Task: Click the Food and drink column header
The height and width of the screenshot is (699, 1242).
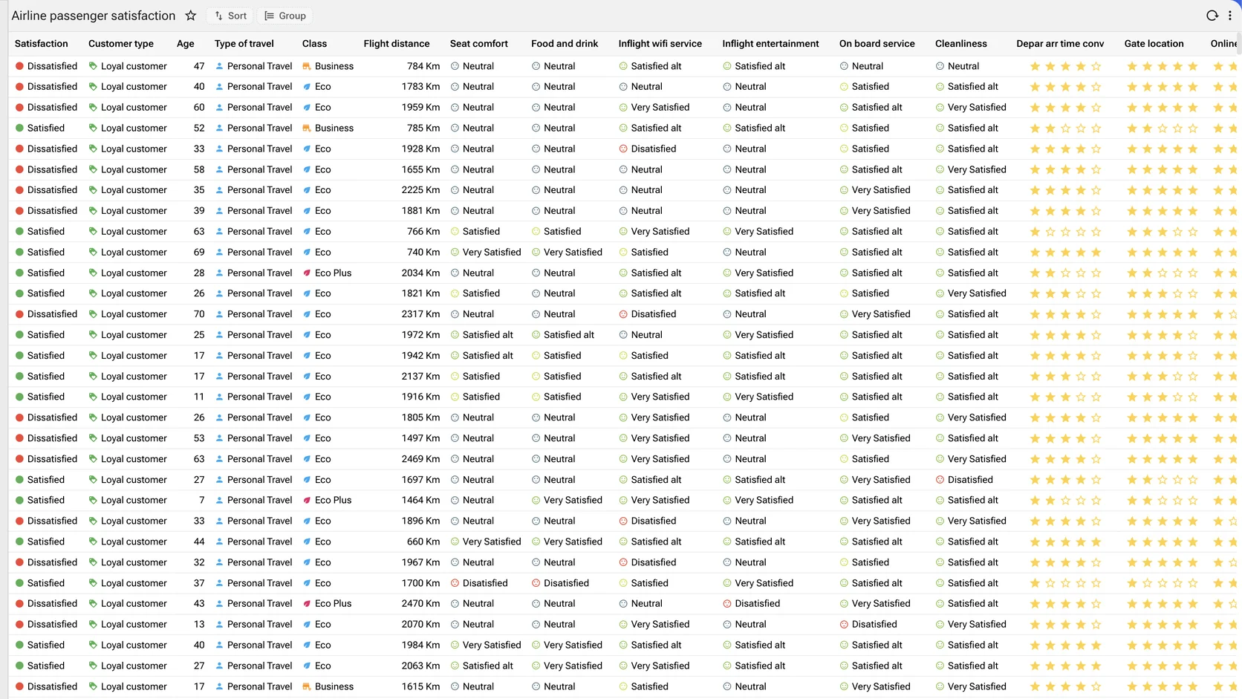Action: point(565,44)
